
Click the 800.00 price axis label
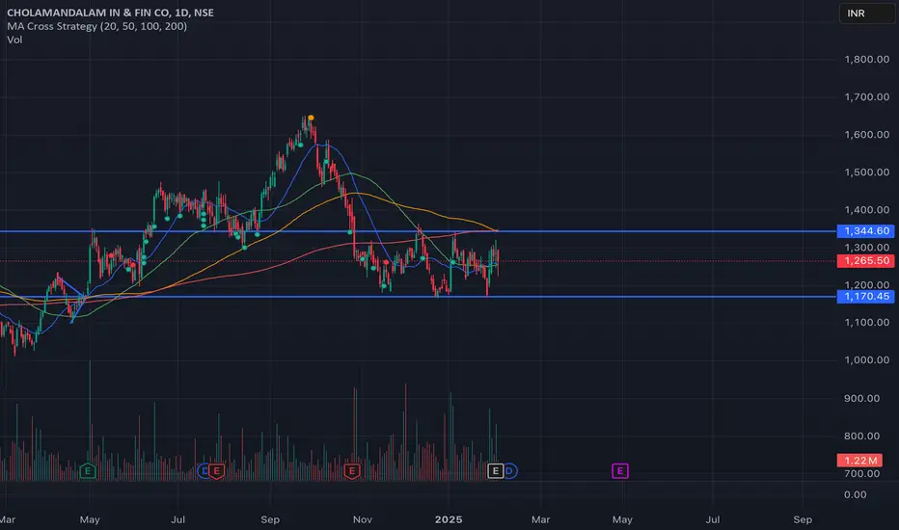[861, 436]
